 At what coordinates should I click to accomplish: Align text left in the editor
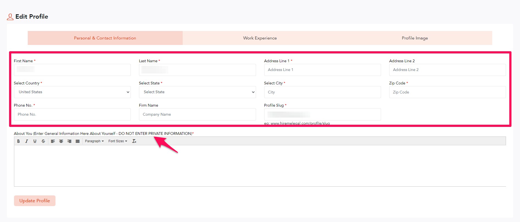point(53,141)
